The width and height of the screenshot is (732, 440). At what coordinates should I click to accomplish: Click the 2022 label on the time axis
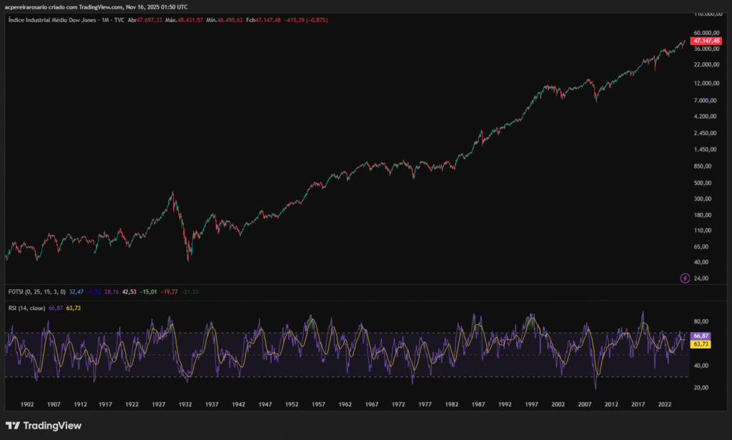point(664,404)
